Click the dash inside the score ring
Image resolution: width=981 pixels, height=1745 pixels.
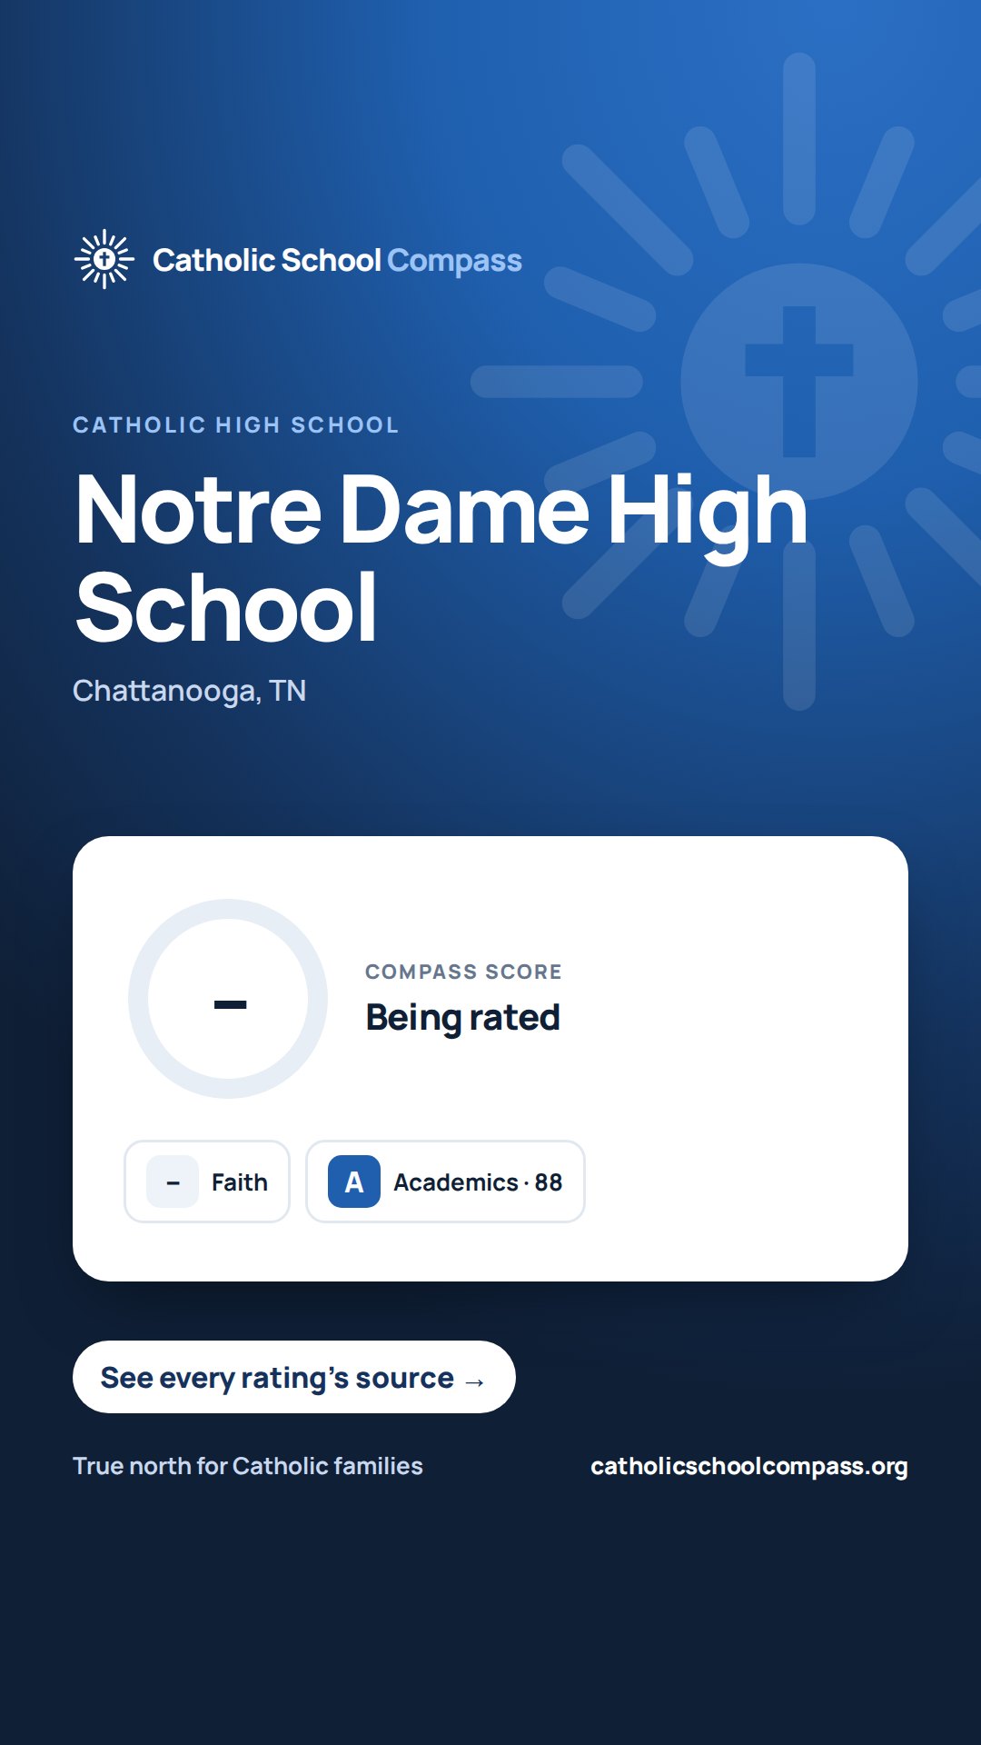230,1004
